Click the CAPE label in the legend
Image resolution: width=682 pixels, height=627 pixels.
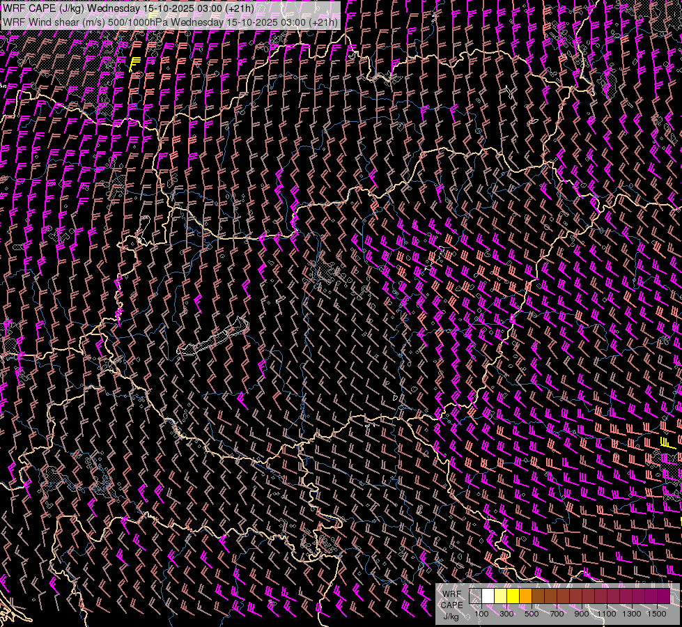tap(451, 605)
